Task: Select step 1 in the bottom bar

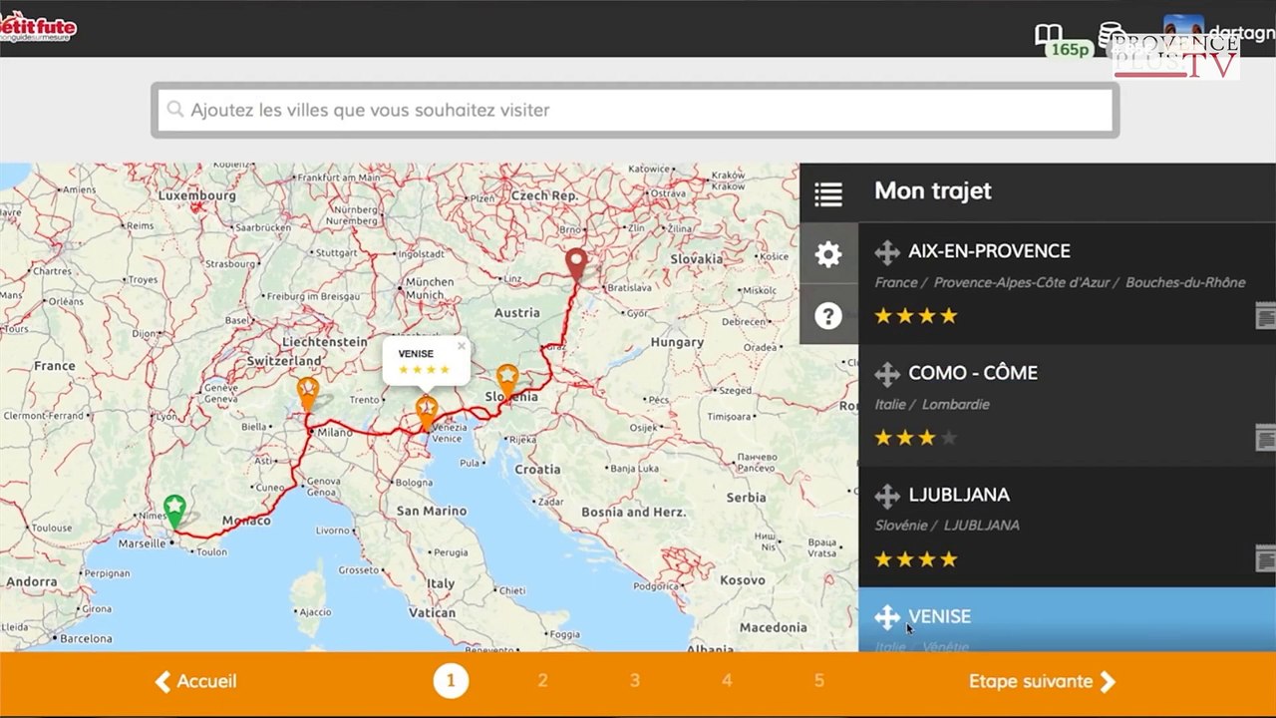Action: [x=451, y=681]
